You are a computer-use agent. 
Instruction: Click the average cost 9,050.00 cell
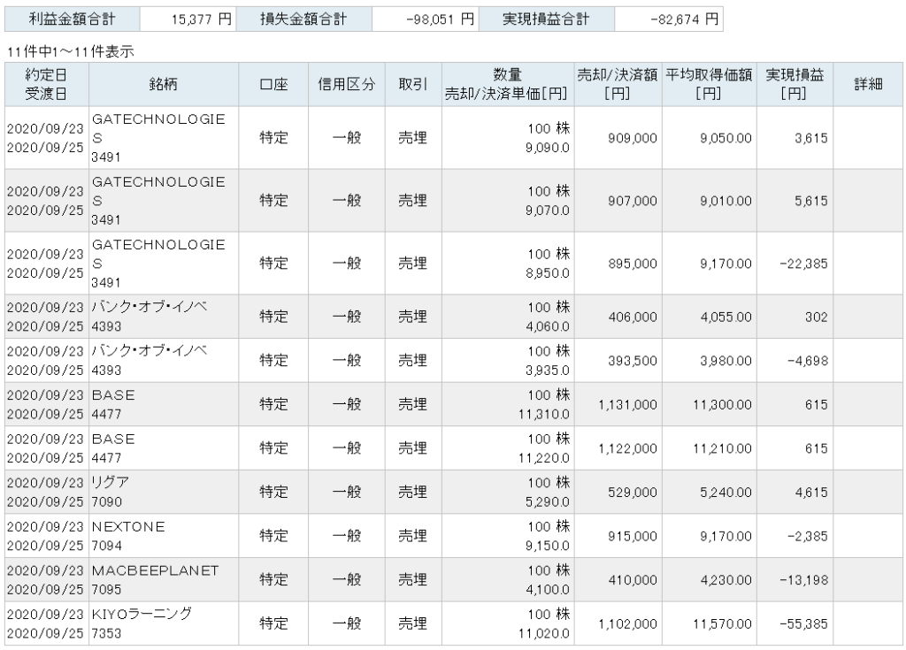(x=709, y=138)
